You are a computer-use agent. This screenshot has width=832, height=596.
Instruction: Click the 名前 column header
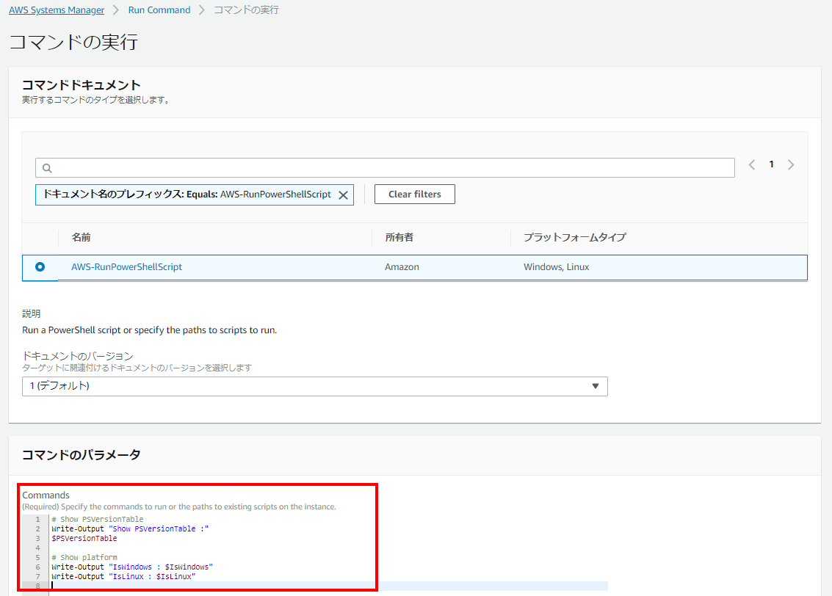pyautogui.click(x=81, y=237)
